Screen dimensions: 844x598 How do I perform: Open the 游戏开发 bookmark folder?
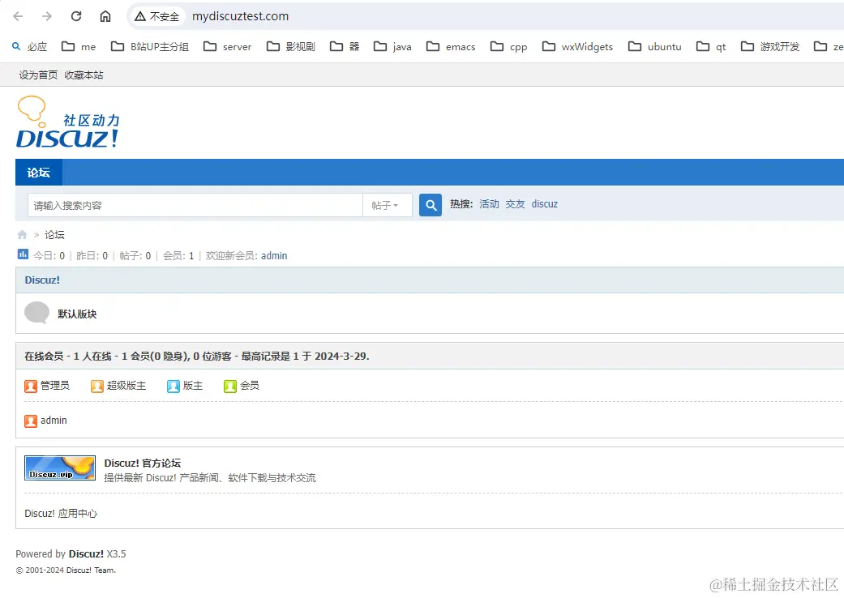pos(769,47)
